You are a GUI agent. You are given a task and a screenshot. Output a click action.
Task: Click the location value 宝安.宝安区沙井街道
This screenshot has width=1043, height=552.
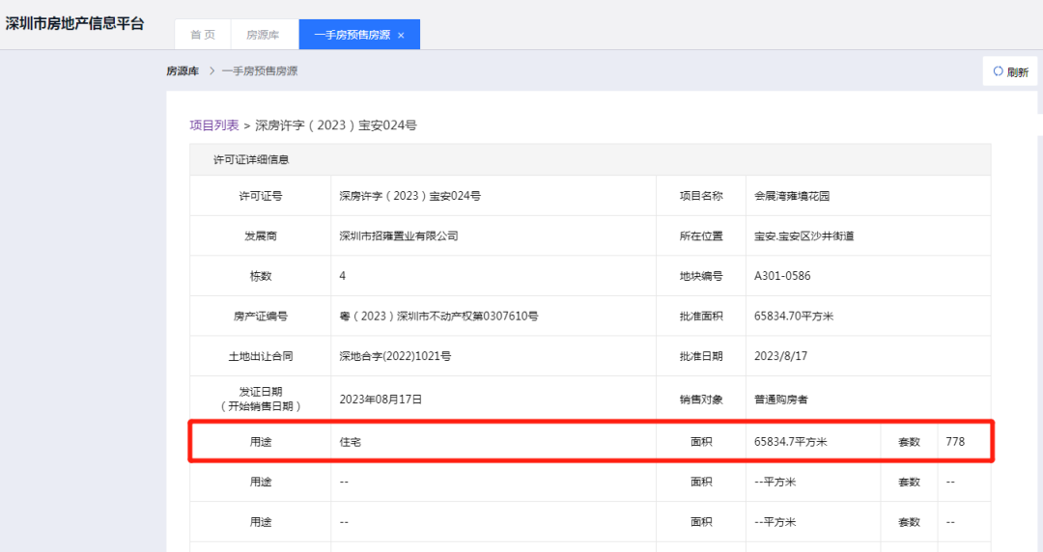coord(803,236)
